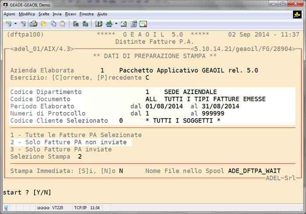The height and width of the screenshot is (214, 306).
Task: Click the new connection toolbar icon
Action: (7, 24)
